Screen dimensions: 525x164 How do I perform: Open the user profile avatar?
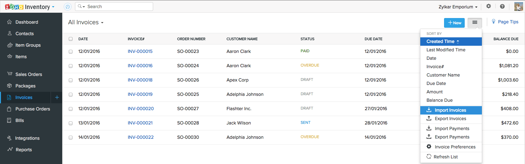(x=518, y=7)
